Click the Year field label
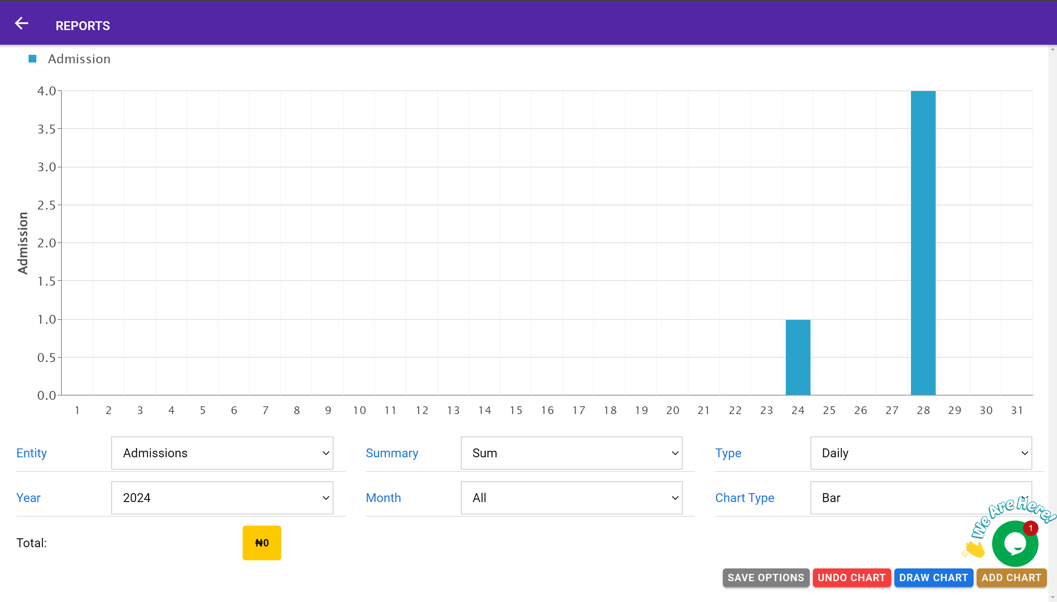Image resolution: width=1057 pixels, height=602 pixels. tap(28, 498)
